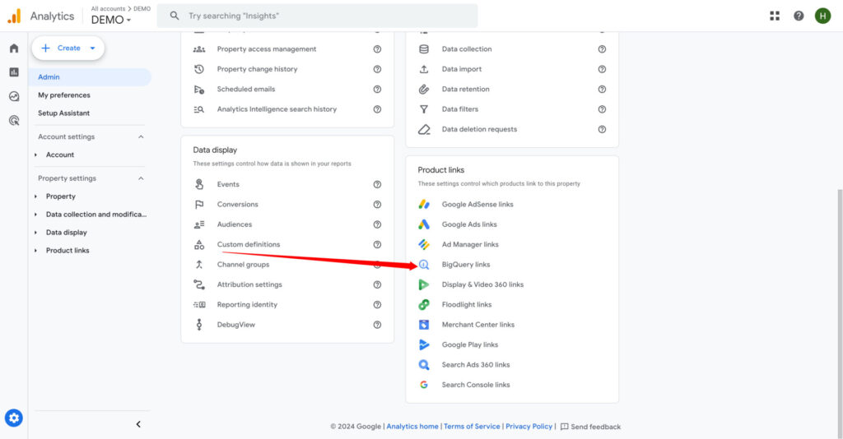Click the help question mark in top bar
Image resolution: width=843 pixels, height=439 pixels.
[x=799, y=16]
